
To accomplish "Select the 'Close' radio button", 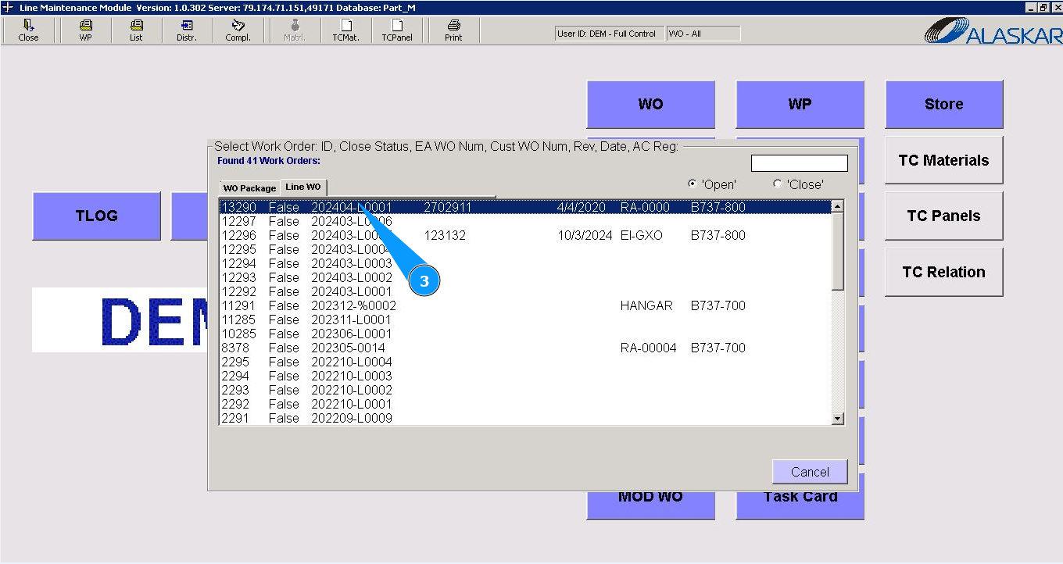I will coord(777,184).
